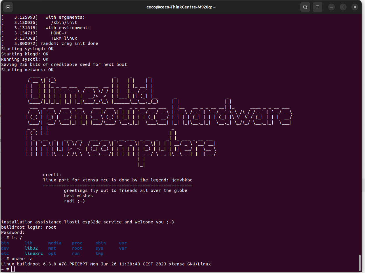Click the 'dev' directory name
365x273 pixels.
[x=5, y=248]
